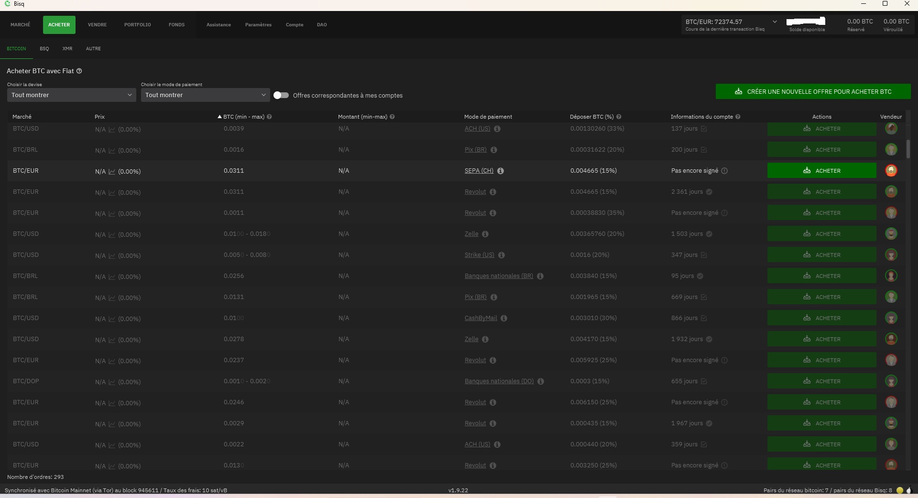The width and height of the screenshot is (918, 498).
Task: Click help icon beside 'Acheter BTC avec Fiat'
Action: [79, 71]
